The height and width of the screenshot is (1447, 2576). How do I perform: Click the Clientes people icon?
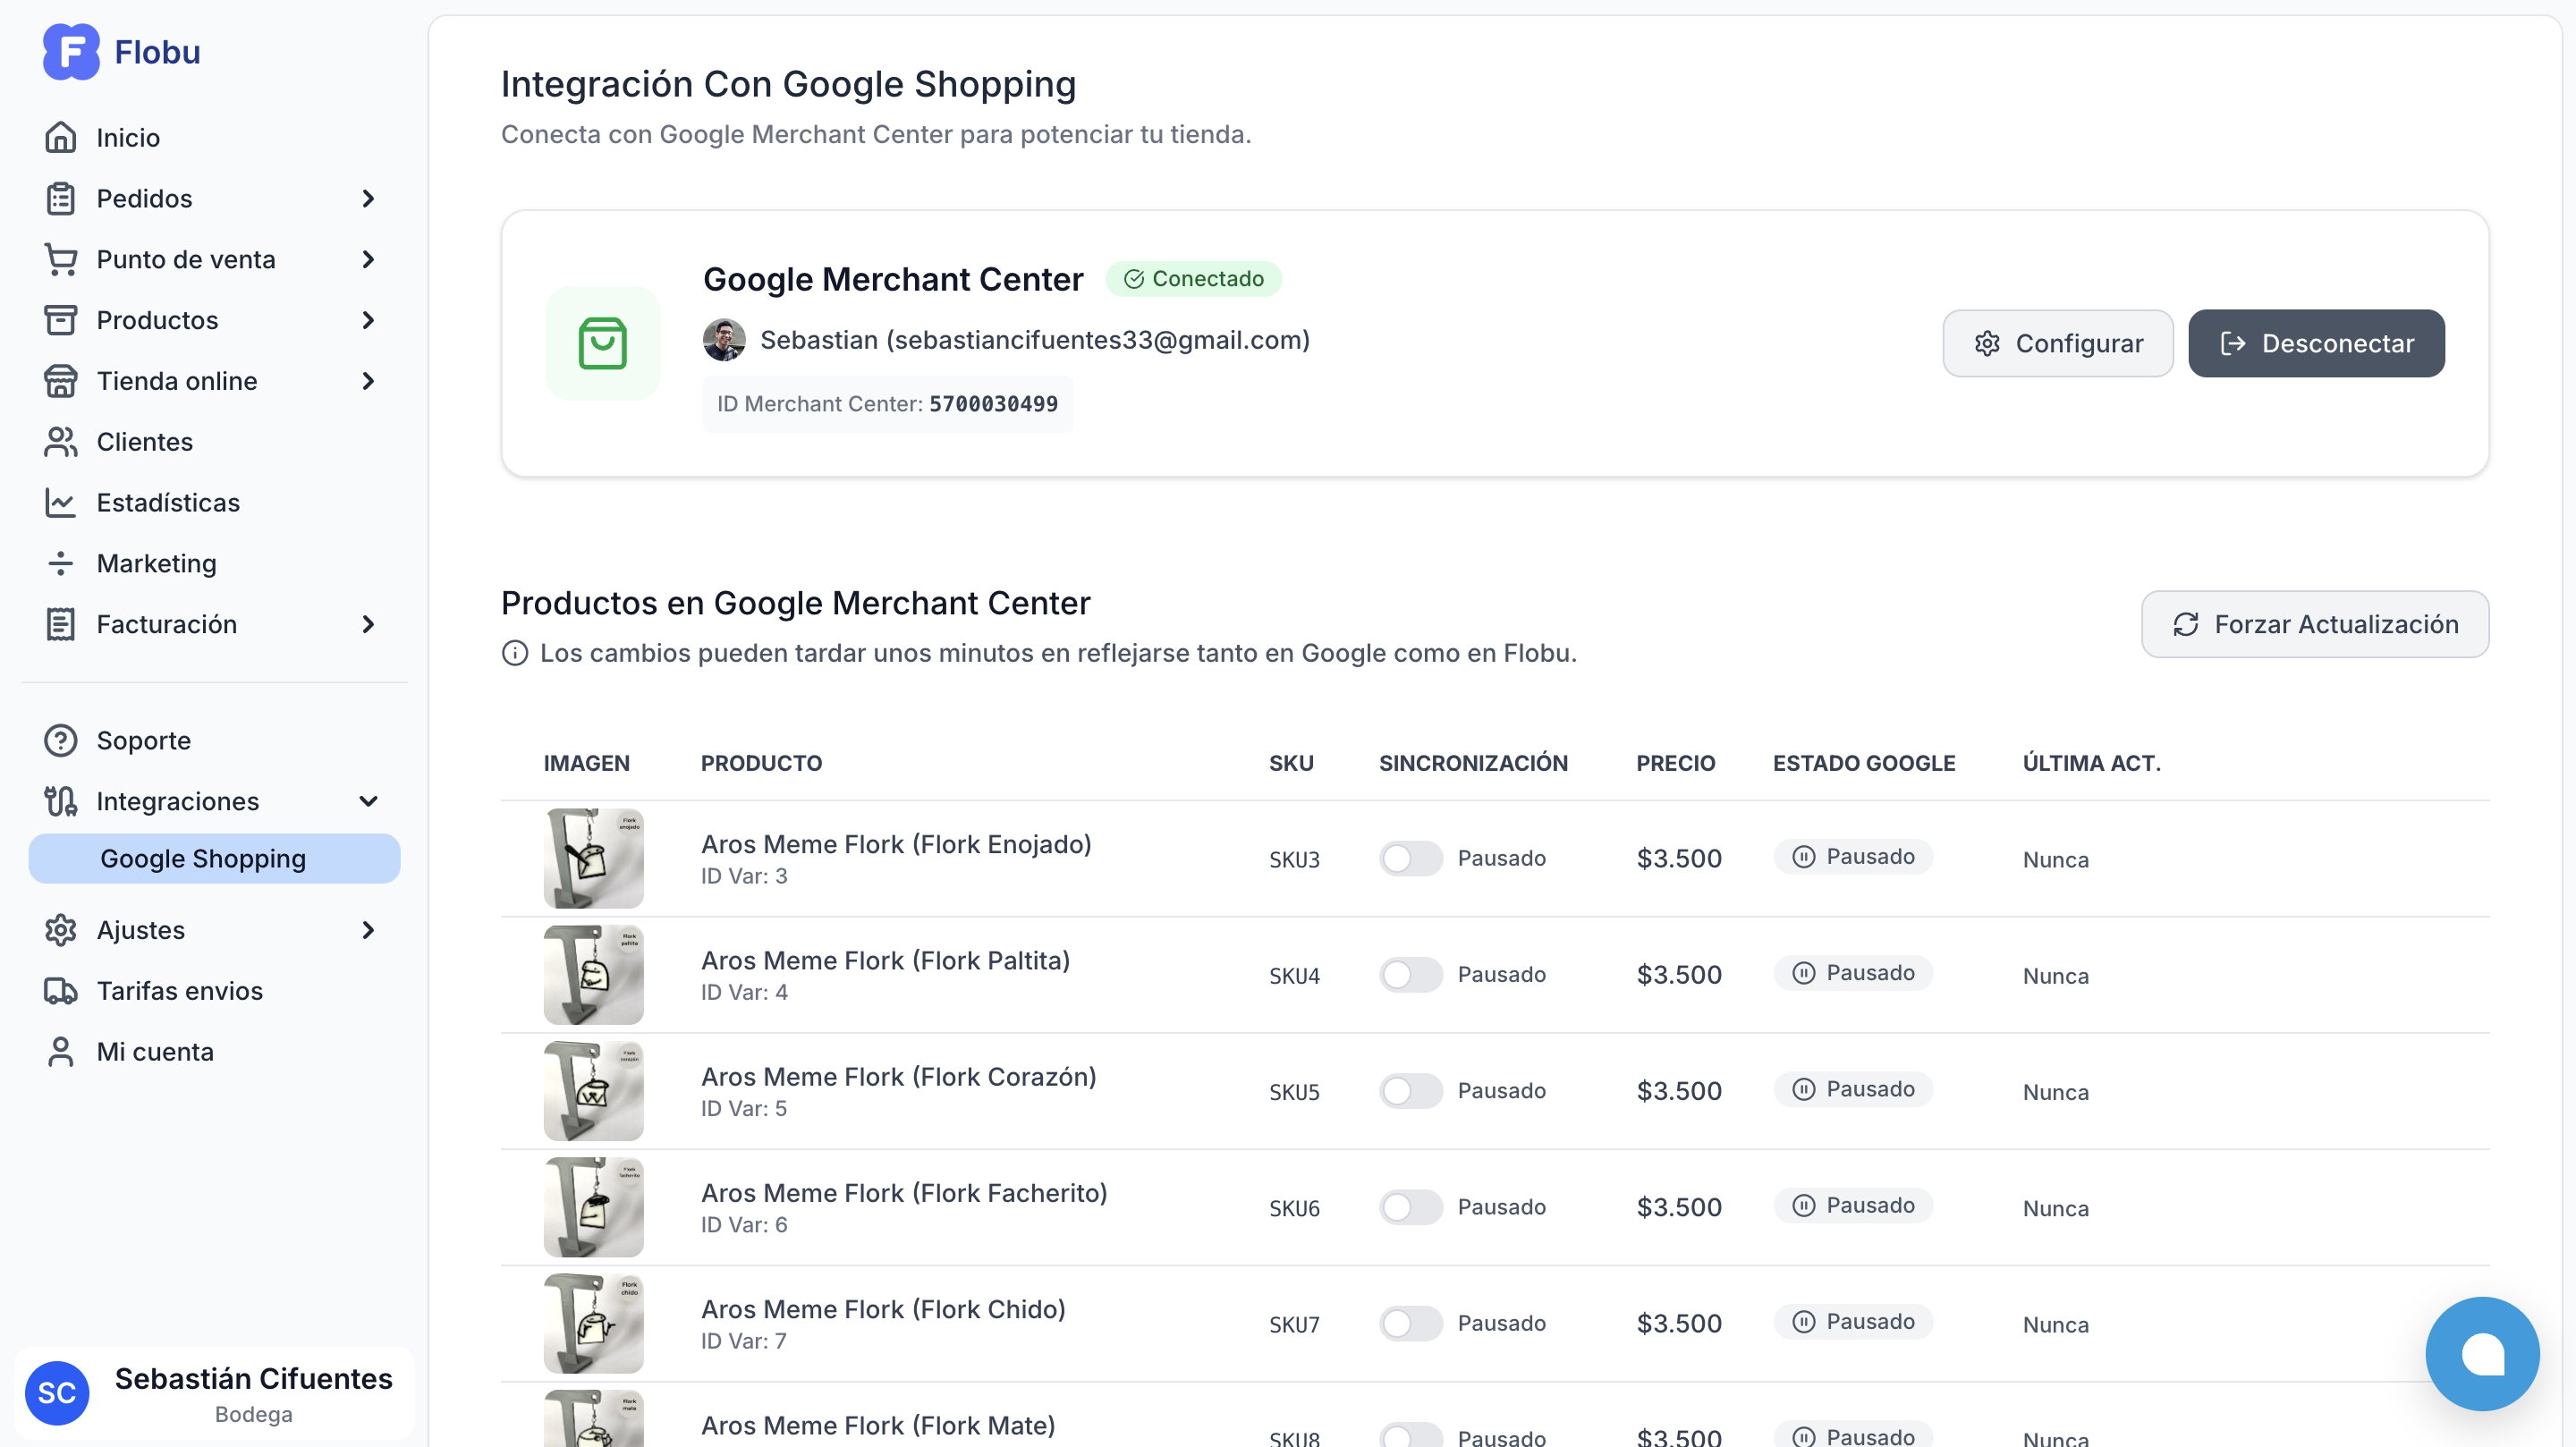[61, 441]
